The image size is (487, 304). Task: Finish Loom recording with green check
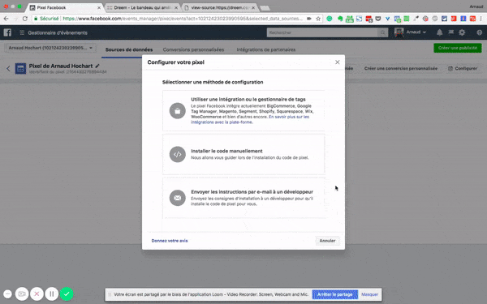[67, 293]
